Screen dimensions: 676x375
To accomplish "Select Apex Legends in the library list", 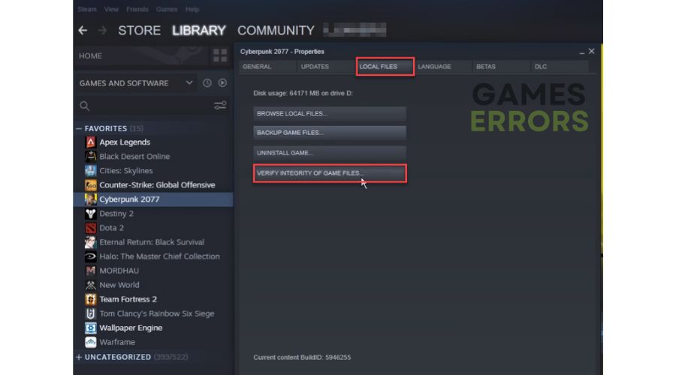I will [x=125, y=142].
